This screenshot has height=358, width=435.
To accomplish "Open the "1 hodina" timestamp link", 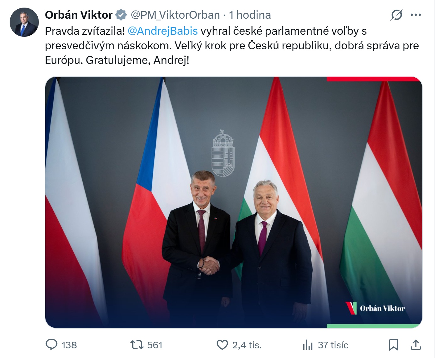I will tap(250, 15).
